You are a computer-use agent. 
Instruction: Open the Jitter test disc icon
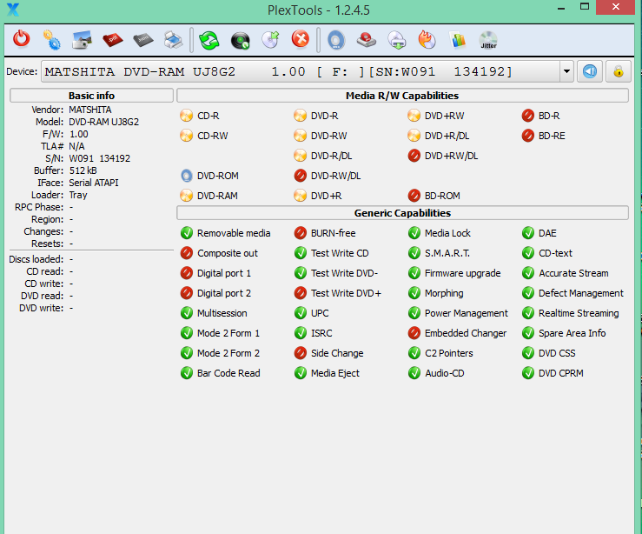pos(488,40)
